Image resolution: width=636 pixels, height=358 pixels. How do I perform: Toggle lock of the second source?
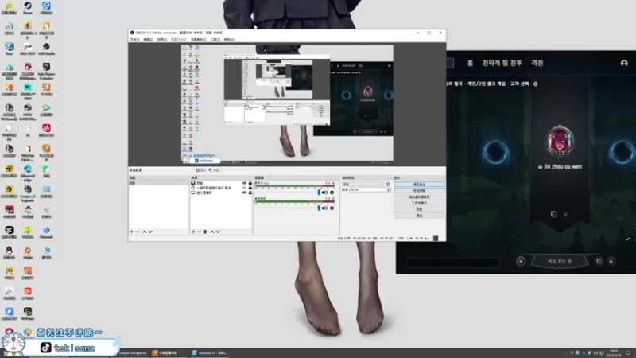point(250,188)
